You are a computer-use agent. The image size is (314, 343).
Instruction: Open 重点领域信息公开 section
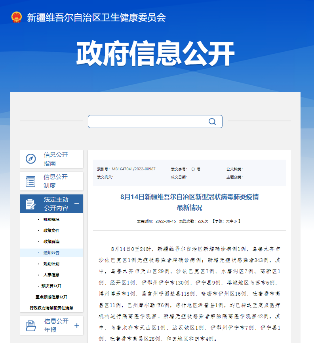click(x=51, y=297)
